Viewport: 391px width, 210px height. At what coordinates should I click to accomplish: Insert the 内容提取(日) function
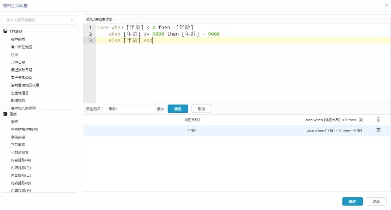coord(21,175)
